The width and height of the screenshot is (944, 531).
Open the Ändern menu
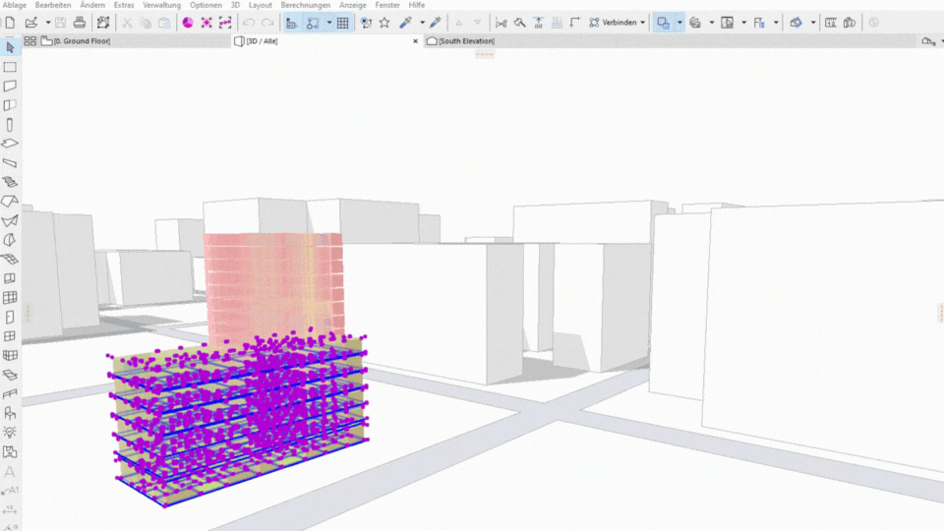(x=92, y=5)
